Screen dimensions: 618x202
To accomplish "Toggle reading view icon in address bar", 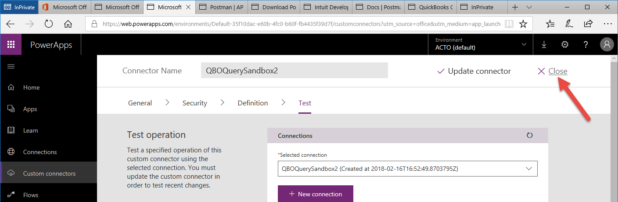I will coord(509,24).
